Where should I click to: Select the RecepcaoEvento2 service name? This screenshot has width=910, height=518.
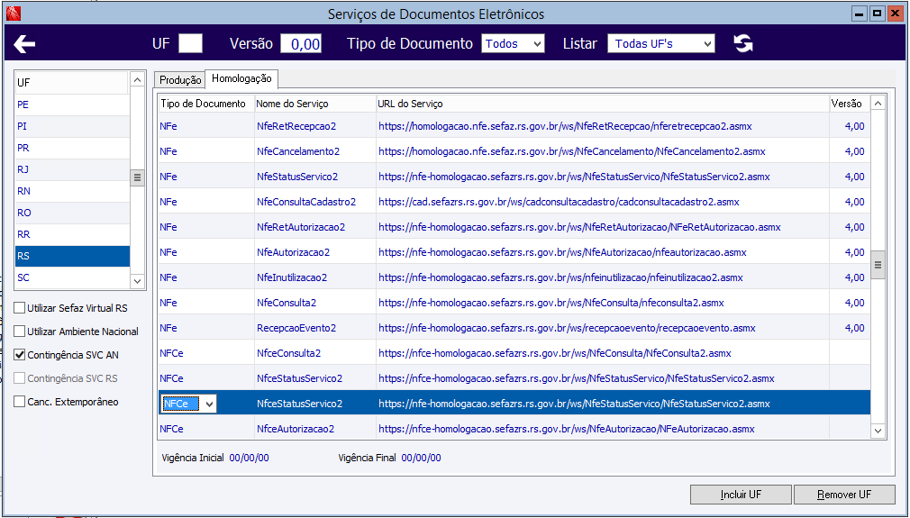[296, 328]
